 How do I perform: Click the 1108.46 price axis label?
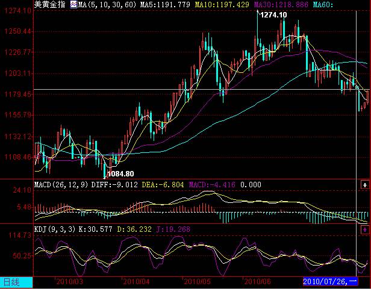18,157
